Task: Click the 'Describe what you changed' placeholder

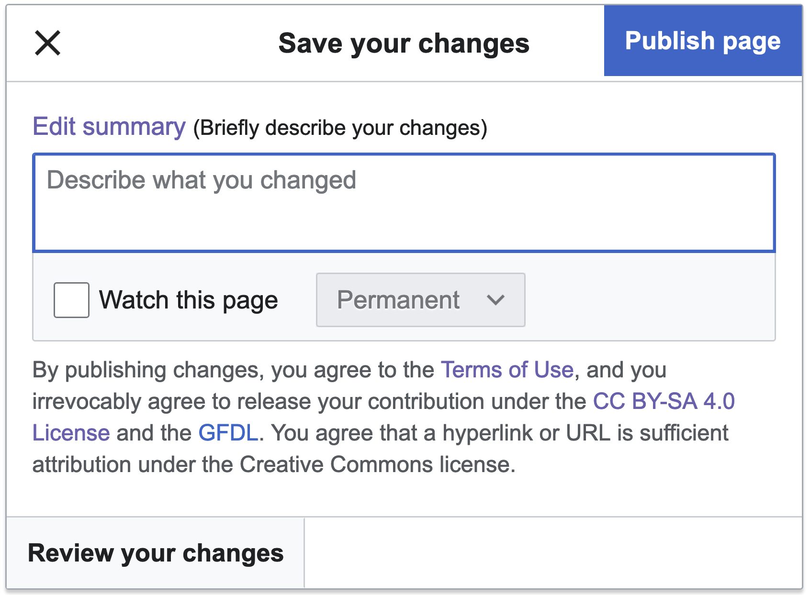Action: tap(201, 180)
